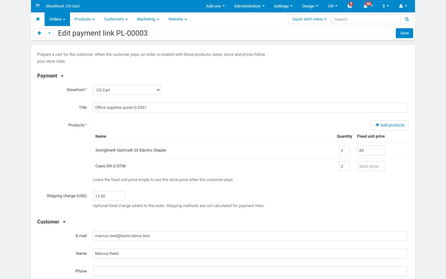Click quantity field for Casio DR-210TM
This screenshot has width=446, height=279.
344,166
